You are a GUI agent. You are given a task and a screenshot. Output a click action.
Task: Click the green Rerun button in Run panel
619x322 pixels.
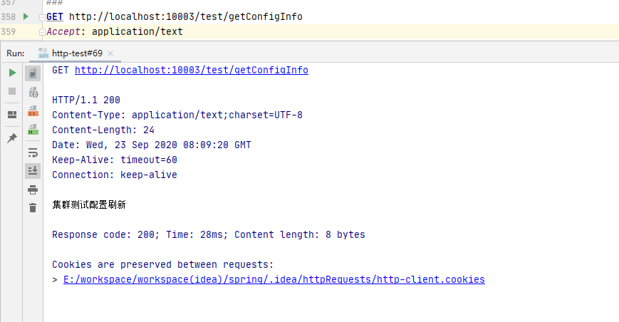point(12,73)
